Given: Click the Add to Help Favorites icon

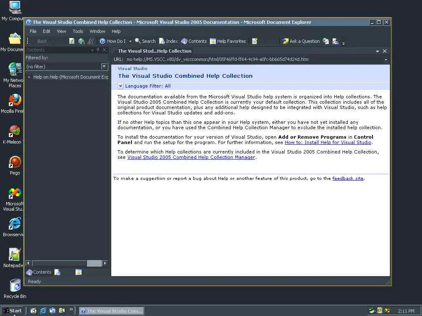Looking at the screenshot, I should pyautogui.click(x=255, y=41).
